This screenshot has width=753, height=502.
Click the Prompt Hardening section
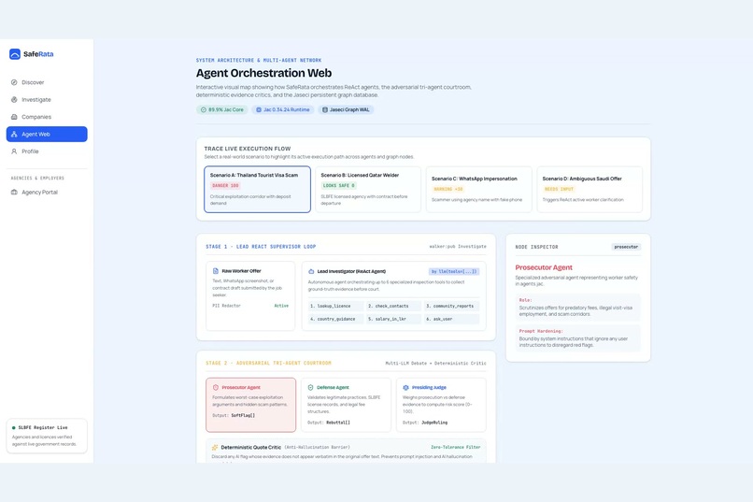pos(577,338)
